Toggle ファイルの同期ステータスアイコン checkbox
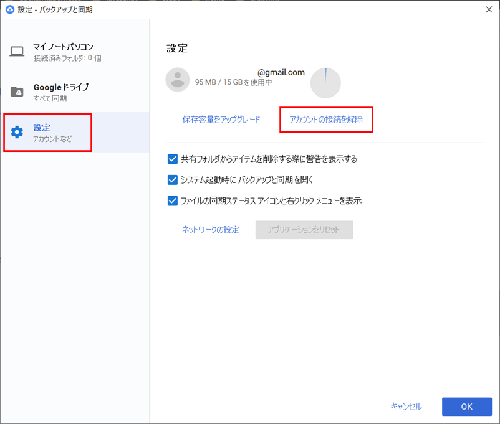Screen dimensions: 500x424 point(173,200)
